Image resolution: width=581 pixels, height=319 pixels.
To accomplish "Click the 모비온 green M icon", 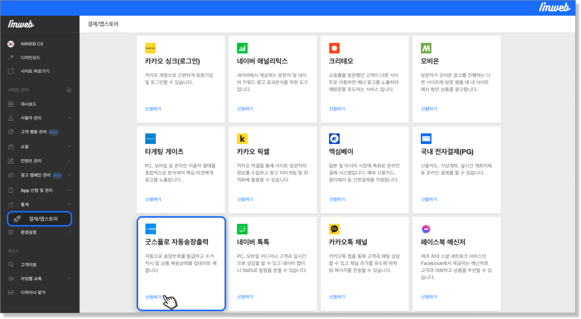I will (x=426, y=48).
